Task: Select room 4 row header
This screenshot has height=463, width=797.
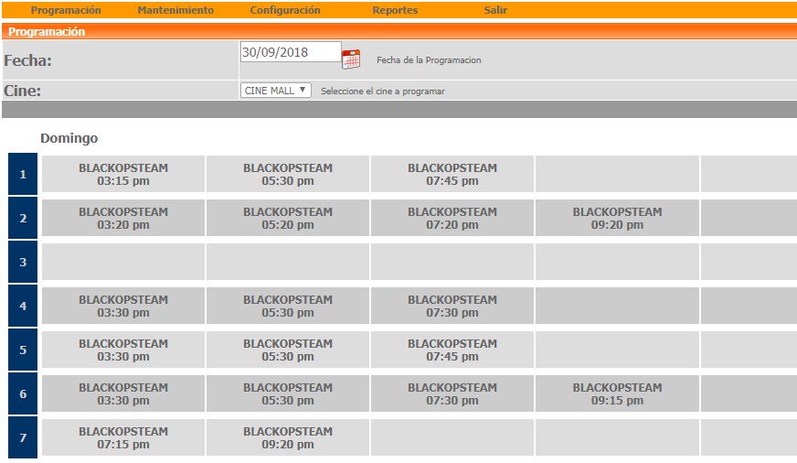Action: pyautogui.click(x=23, y=306)
